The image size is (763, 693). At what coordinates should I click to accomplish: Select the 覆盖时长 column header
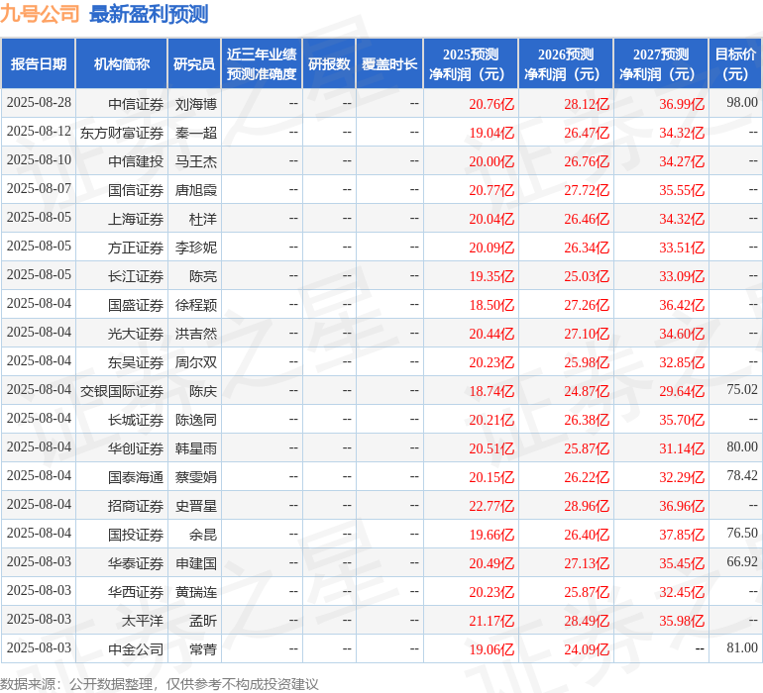point(389,63)
